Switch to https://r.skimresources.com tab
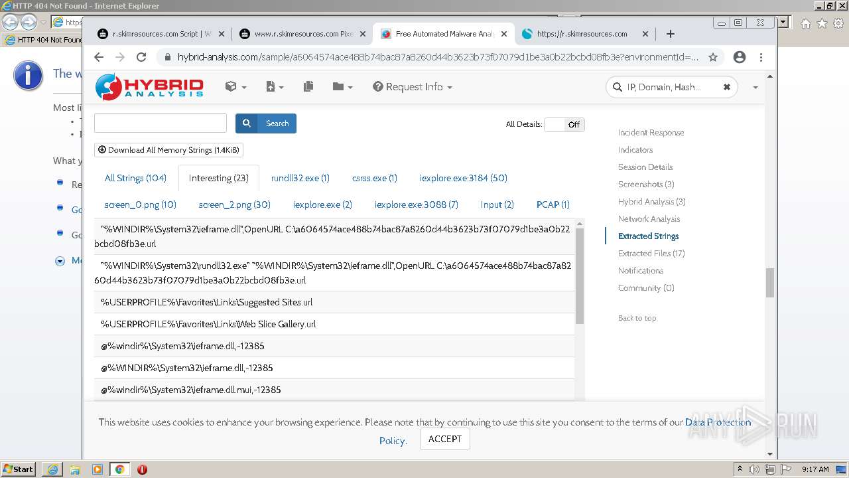This screenshot has width=849, height=478. (582, 34)
